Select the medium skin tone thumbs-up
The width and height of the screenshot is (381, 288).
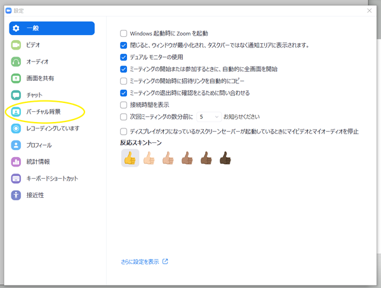pos(187,158)
